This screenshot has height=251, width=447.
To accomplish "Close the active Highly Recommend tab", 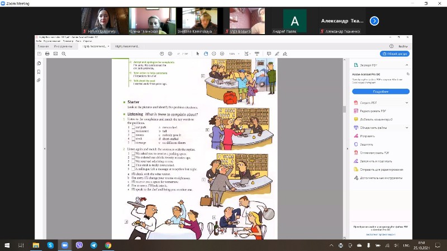I will click(108, 46).
